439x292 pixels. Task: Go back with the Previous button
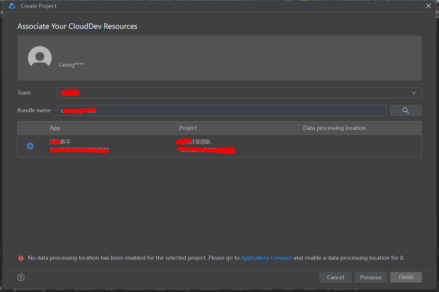(371, 277)
